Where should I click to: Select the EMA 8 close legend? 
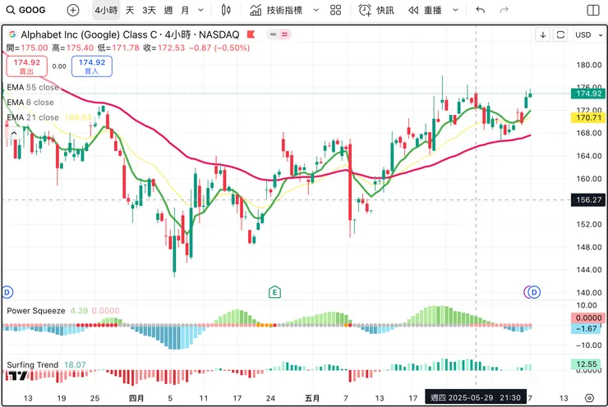tap(30, 103)
